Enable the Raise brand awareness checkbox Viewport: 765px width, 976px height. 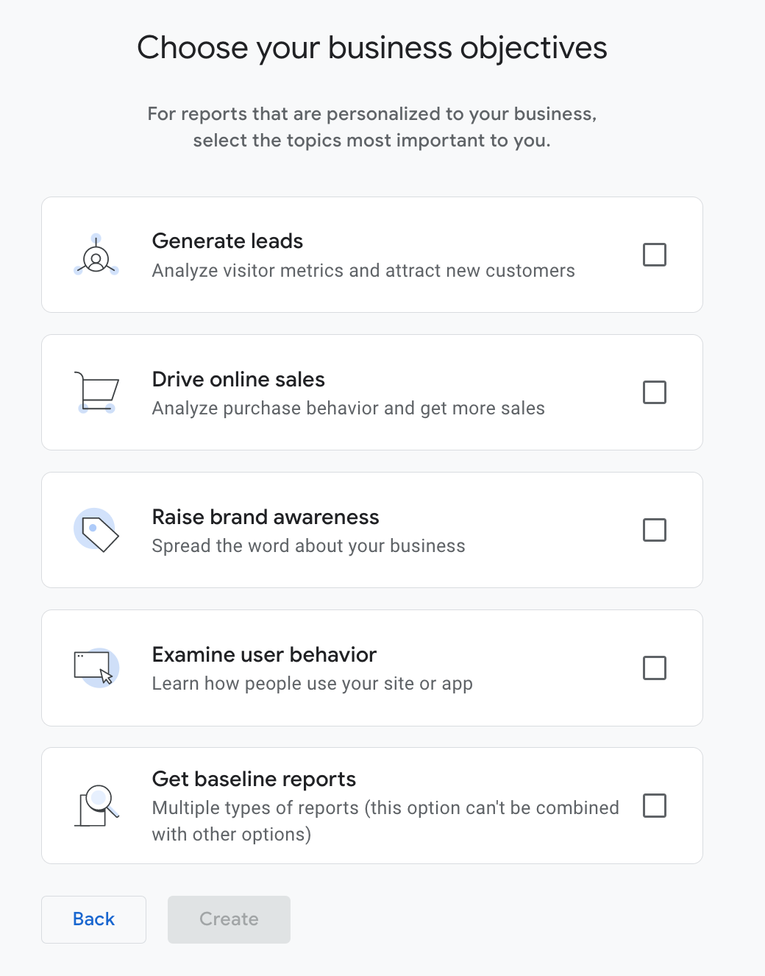[655, 530]
